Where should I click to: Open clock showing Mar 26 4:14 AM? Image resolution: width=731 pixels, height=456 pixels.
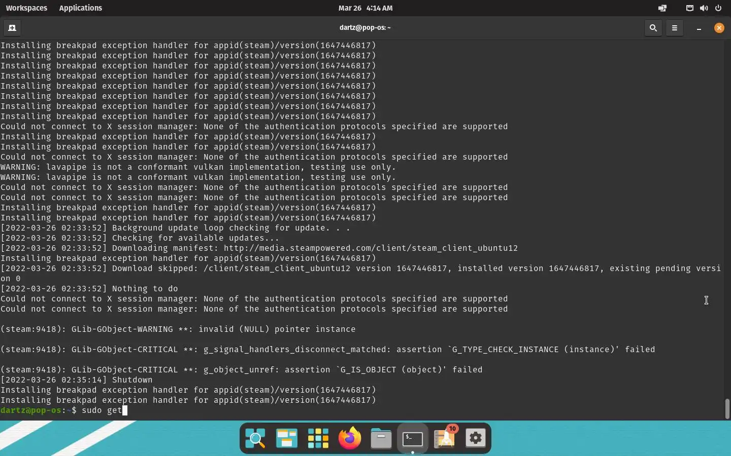click(365, 8)
